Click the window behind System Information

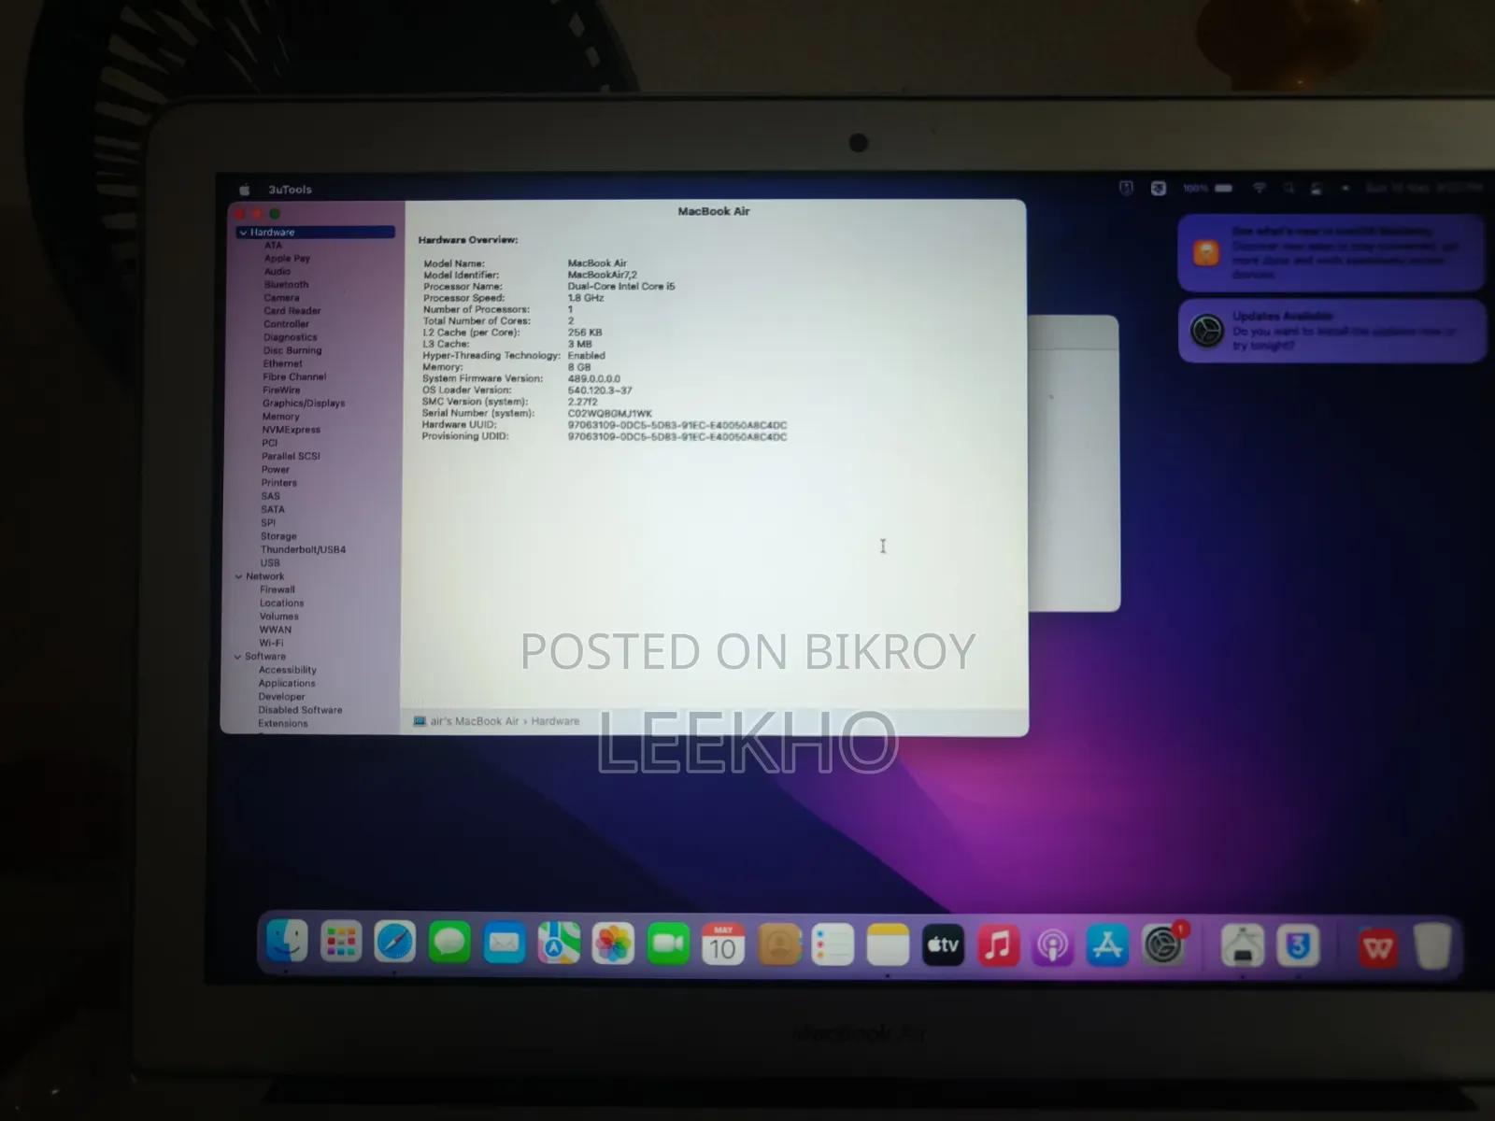click(1074, 462)
